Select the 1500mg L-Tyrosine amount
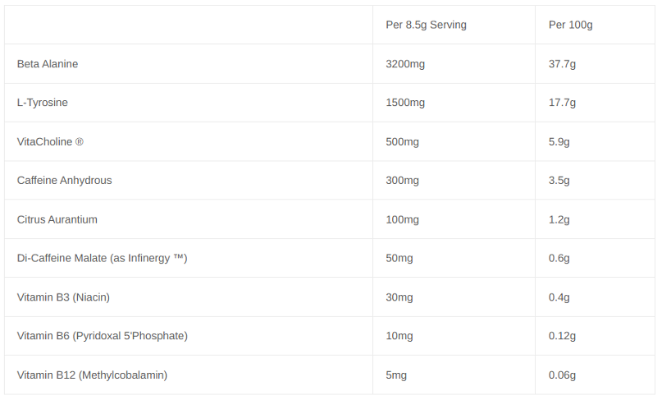The width and height of the screenshot is (671, 414). tap(405, 103)
